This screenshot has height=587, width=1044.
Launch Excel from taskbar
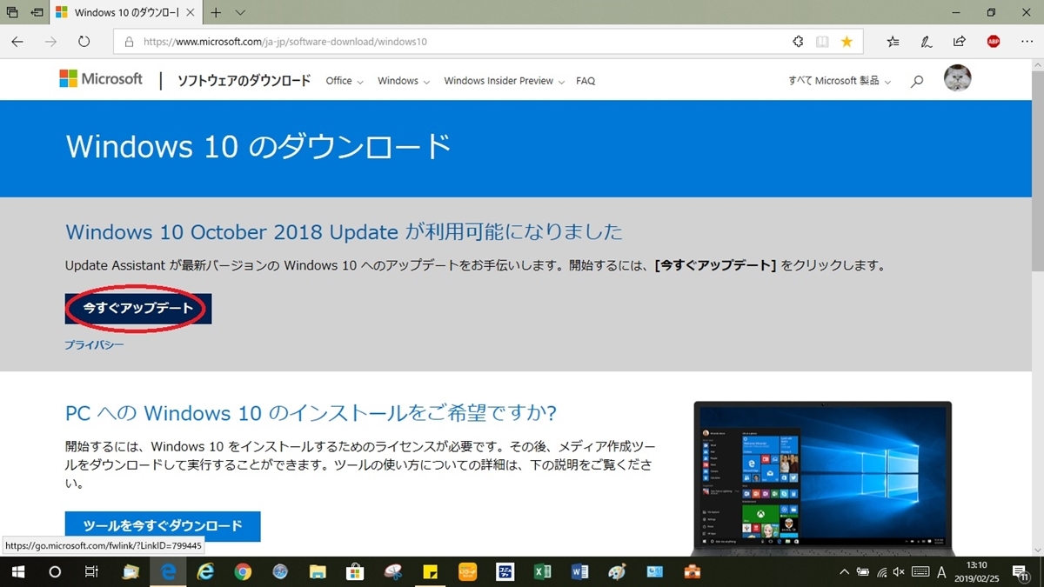[542, 571]
